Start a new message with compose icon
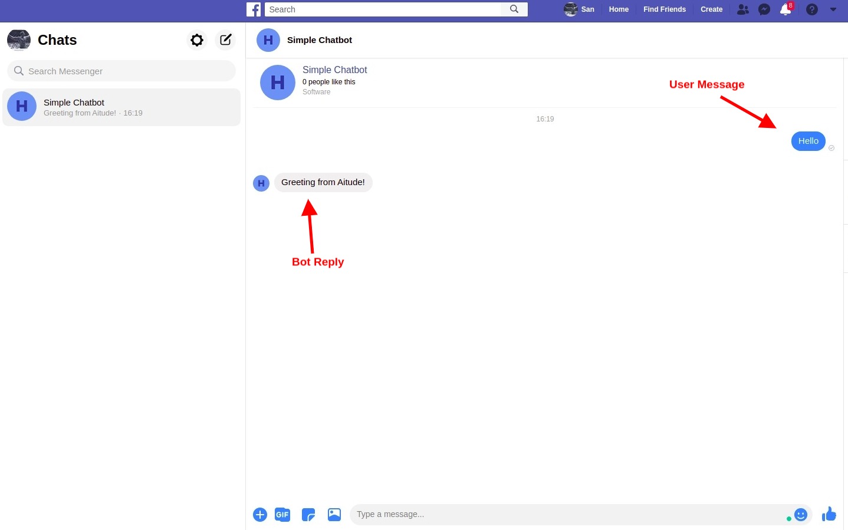The width and height of the screenshot is (848, 530). click(225, 40)
